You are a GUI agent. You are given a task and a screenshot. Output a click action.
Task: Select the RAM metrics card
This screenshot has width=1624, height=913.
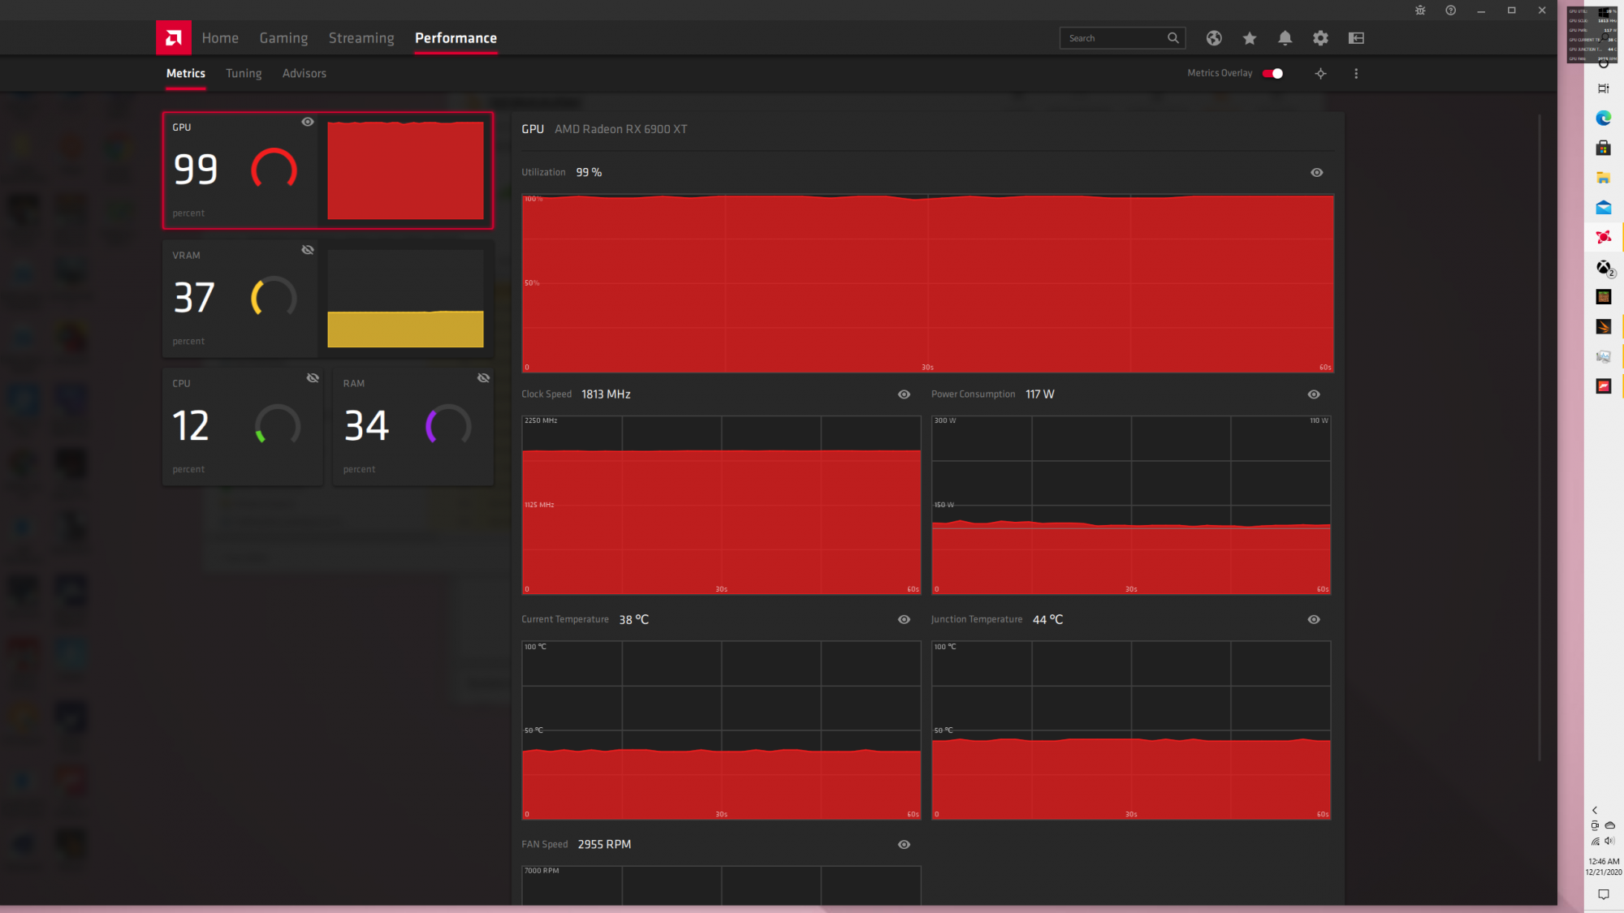tap(412, 426)
